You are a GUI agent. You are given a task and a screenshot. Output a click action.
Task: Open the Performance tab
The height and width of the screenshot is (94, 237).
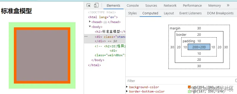point(192,6)
